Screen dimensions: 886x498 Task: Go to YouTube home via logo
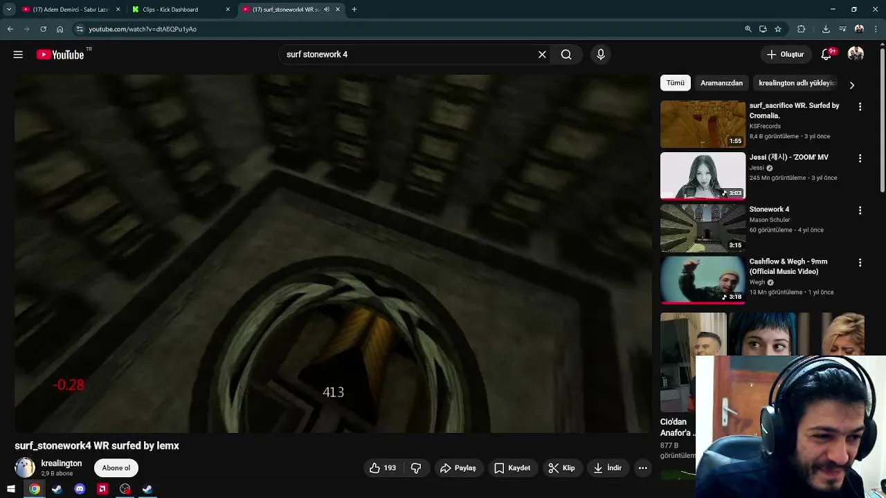click(60, 55)
